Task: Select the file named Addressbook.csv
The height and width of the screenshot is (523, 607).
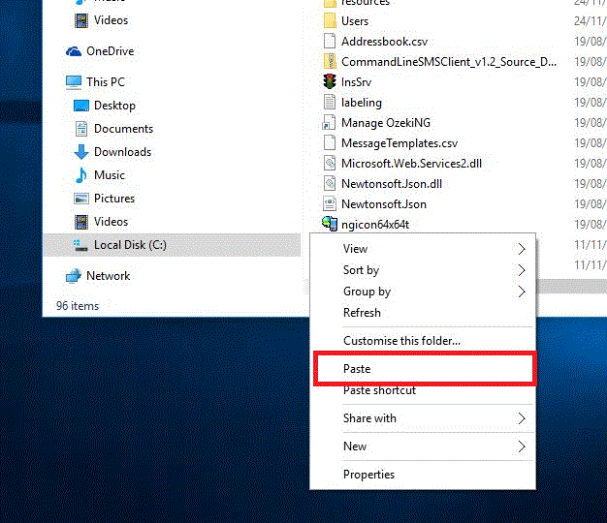Action: [x=384, y=42]
